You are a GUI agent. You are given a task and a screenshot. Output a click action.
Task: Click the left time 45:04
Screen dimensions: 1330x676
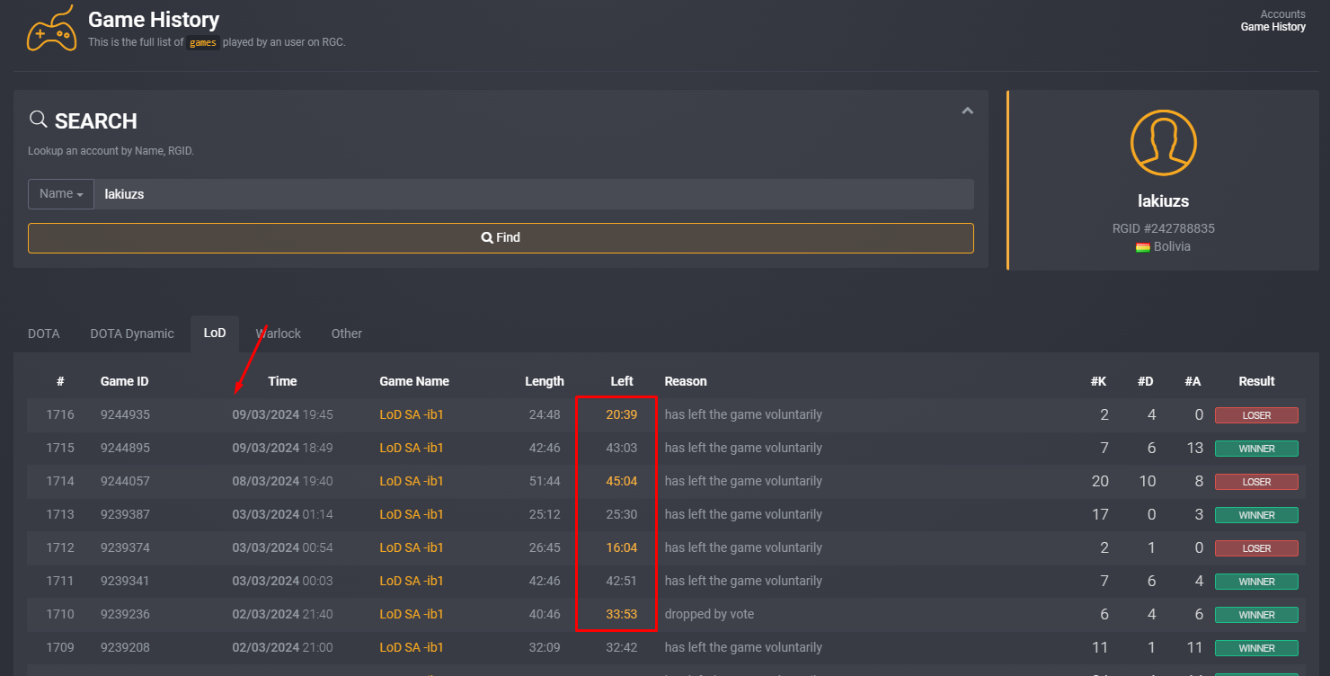[x=622, y=481]
